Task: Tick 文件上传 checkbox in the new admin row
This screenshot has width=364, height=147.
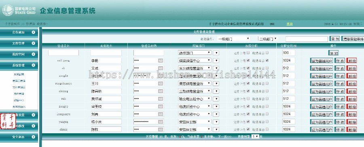Action: (x=248, y=52)
